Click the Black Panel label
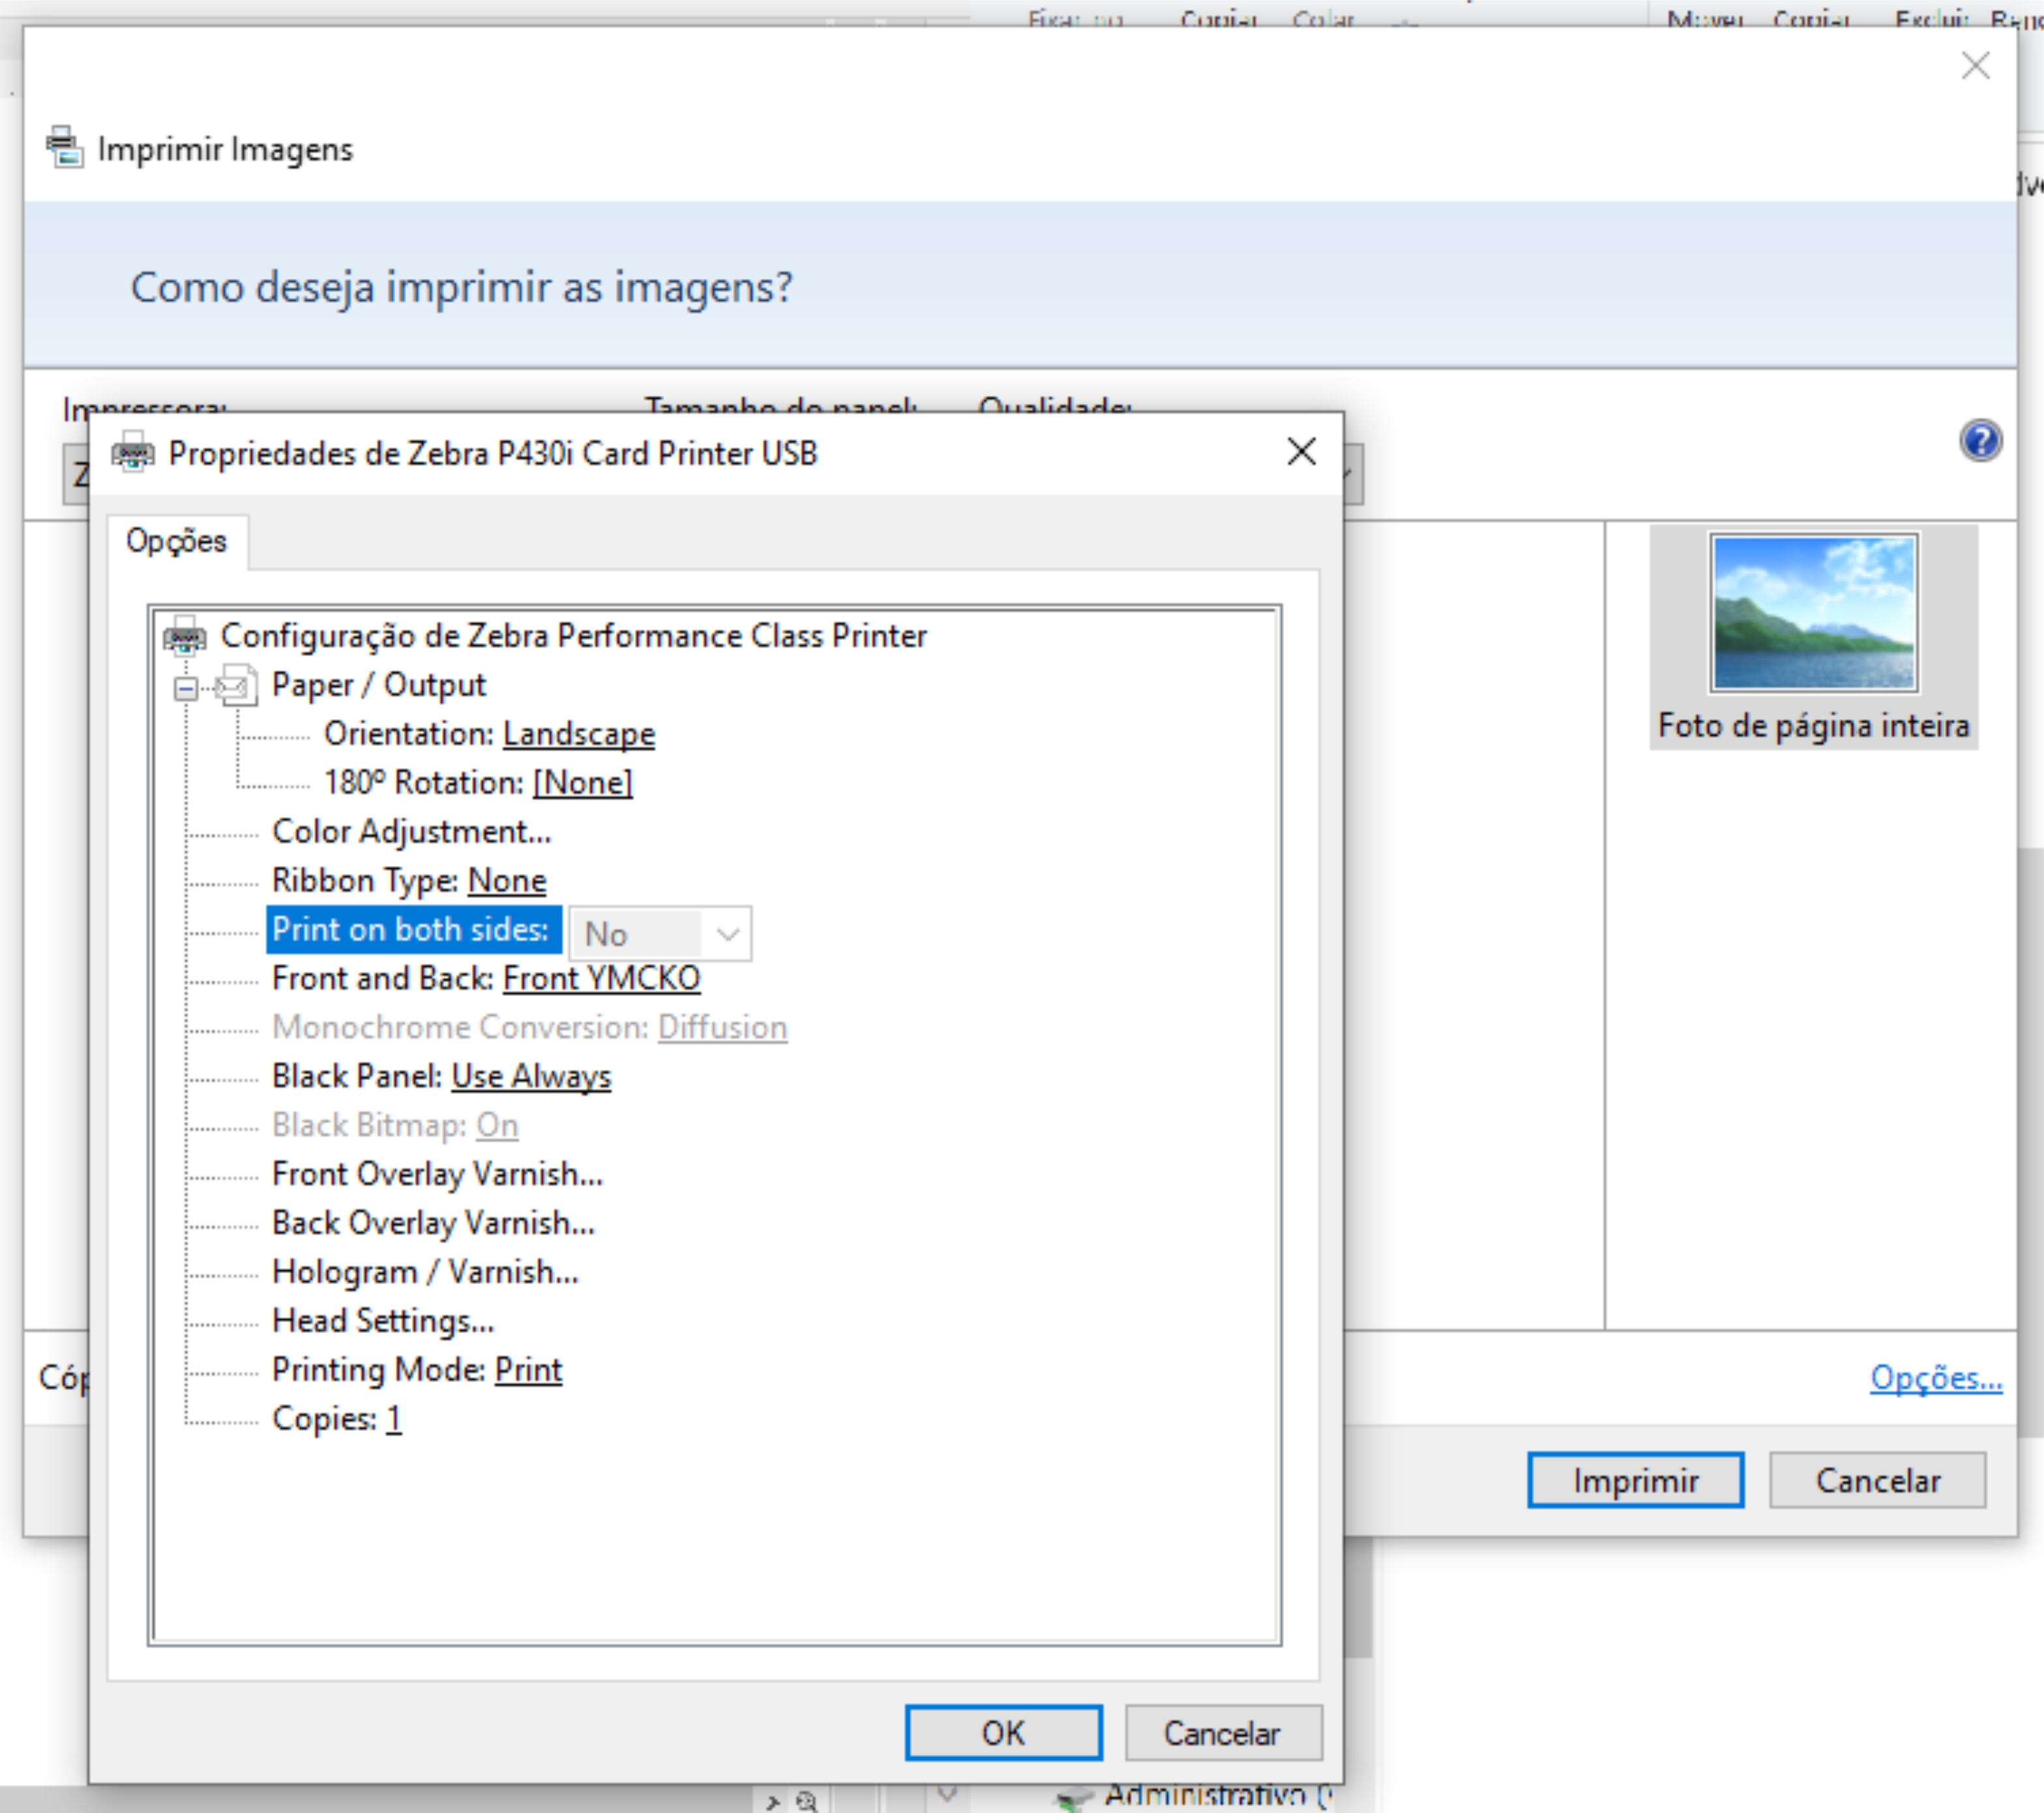 point(357,1077)
